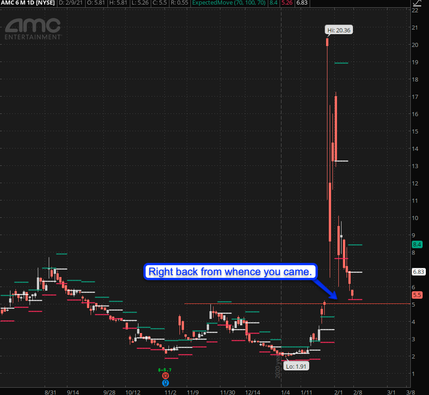Click the 21 level on the price axis
The height and width of the screenshot is (395, 429).
click(415, 27)
